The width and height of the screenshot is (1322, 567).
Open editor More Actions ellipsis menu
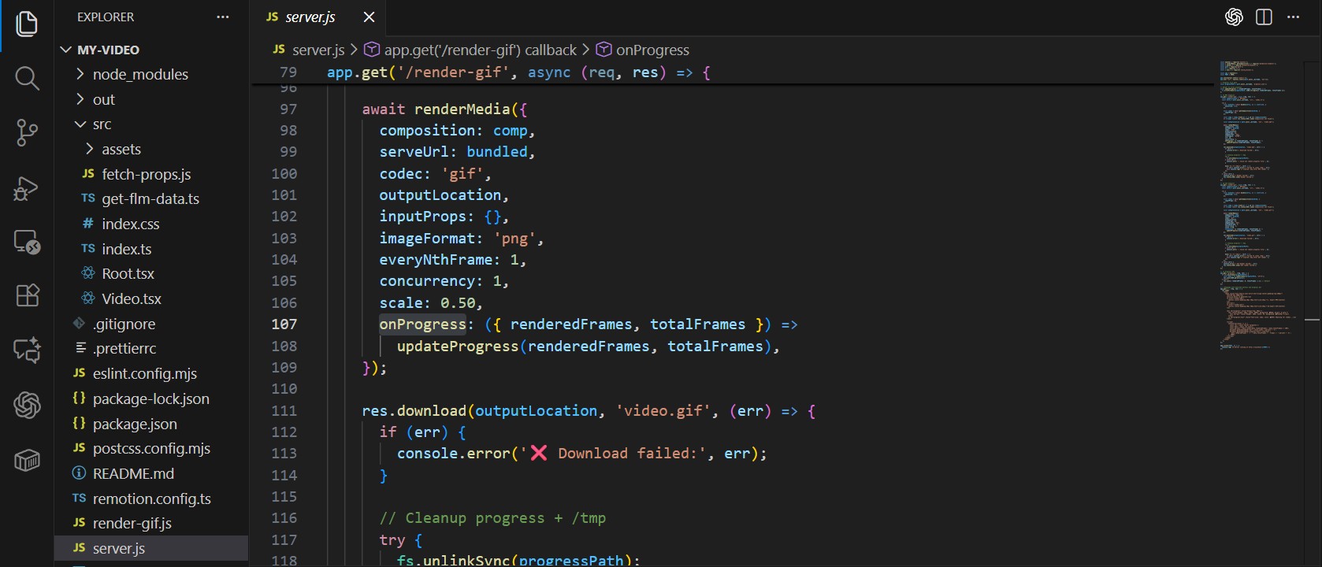click(x=1294, y=17)
